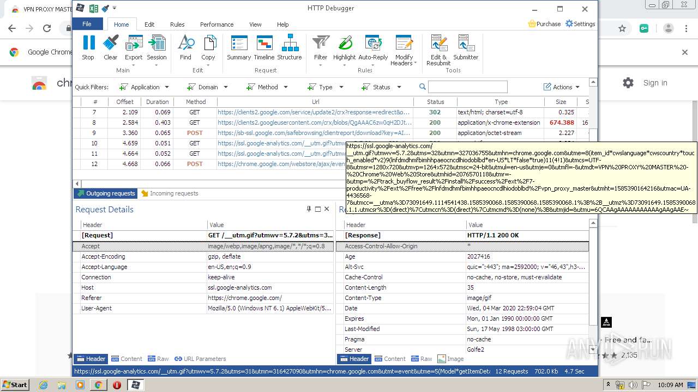Click Windows Start button

point(15,384)
